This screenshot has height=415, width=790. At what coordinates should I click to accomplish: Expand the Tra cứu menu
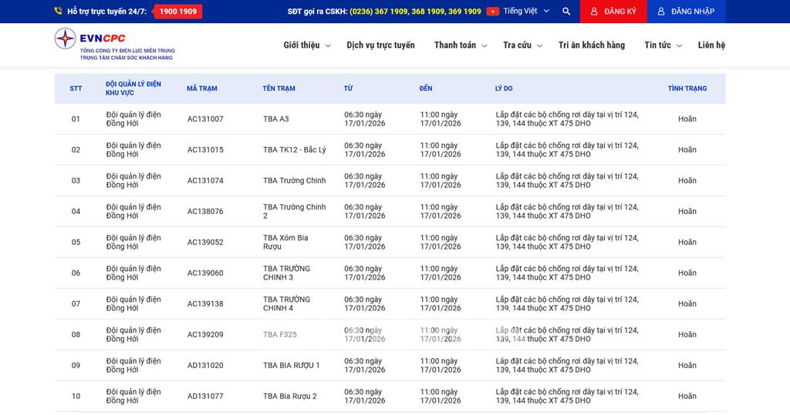tap(522, 45)
